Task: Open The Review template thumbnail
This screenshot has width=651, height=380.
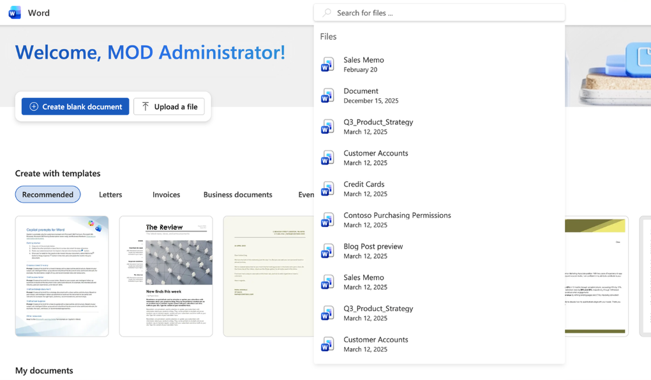Action: (166, 276)
